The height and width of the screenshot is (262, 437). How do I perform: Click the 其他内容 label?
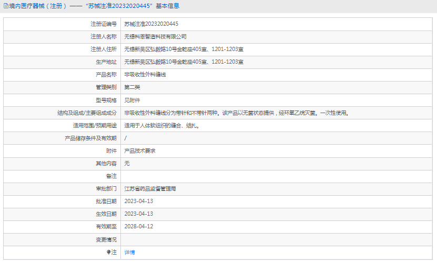pos(106,163)
